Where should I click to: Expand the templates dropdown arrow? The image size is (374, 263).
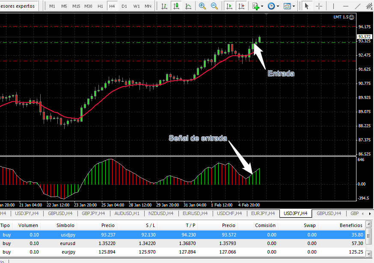(x=294, y=6)
